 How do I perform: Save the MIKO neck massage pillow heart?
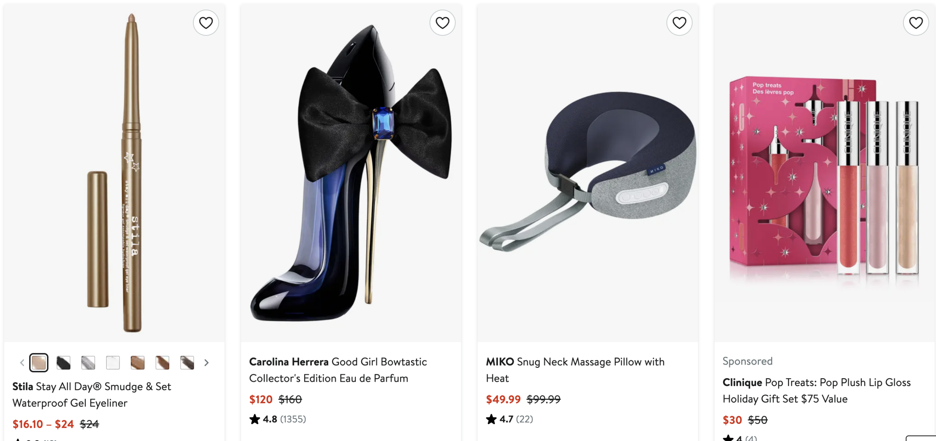click(679, 23)
